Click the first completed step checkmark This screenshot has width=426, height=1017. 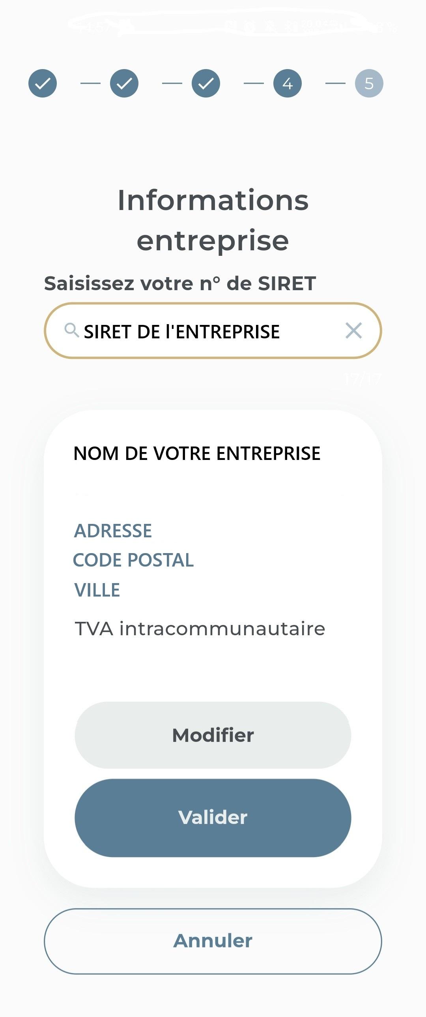point(43,83)
